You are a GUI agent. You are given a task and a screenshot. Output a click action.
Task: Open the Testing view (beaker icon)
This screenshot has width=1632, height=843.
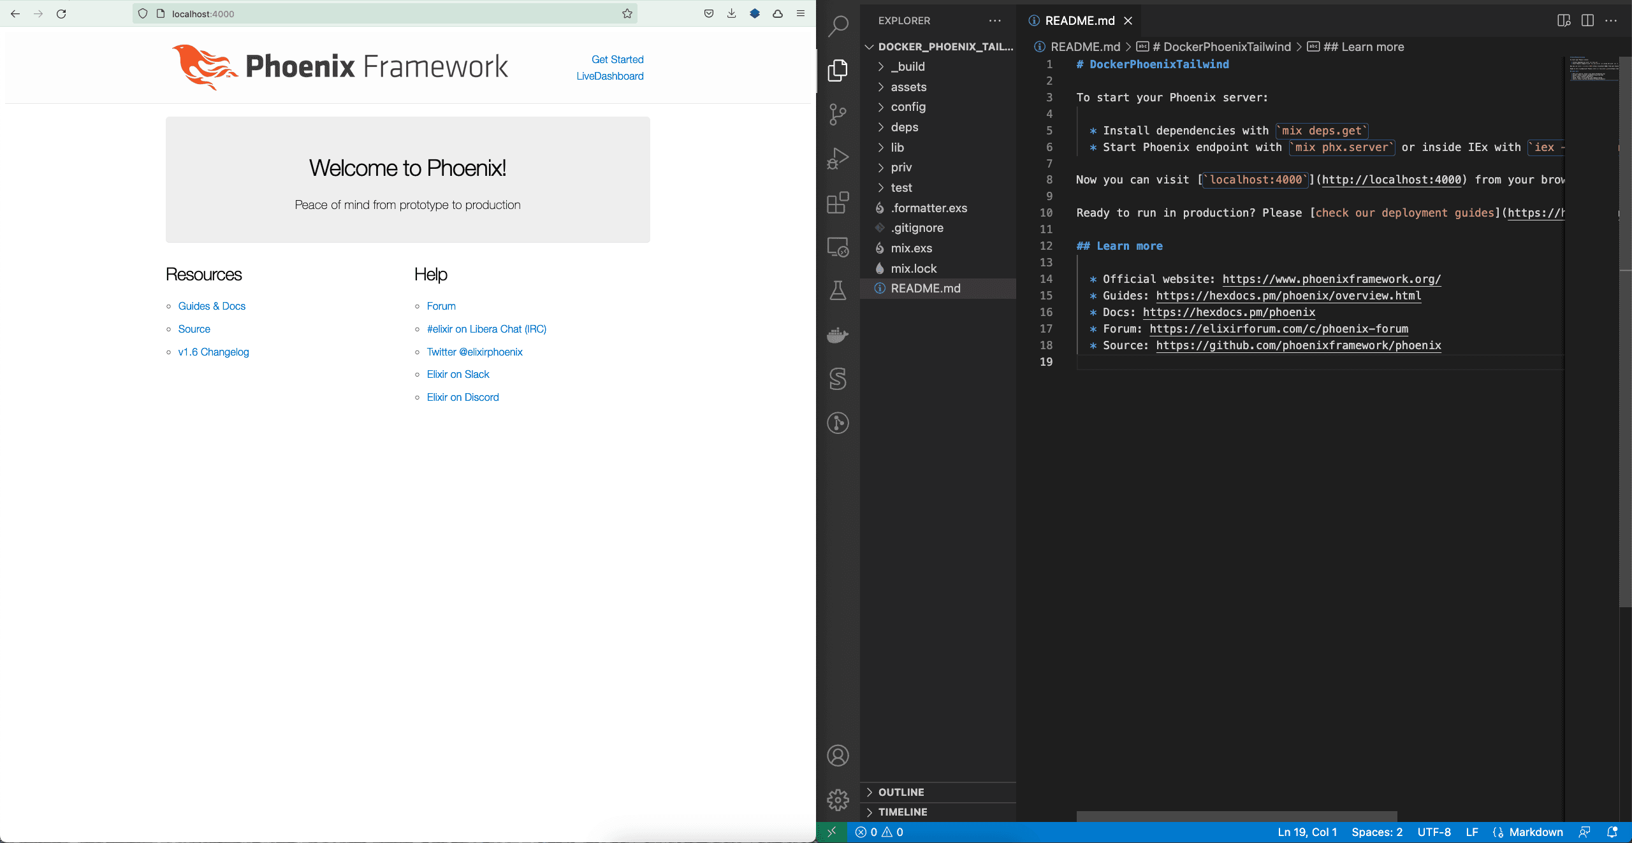click(838, 291)
